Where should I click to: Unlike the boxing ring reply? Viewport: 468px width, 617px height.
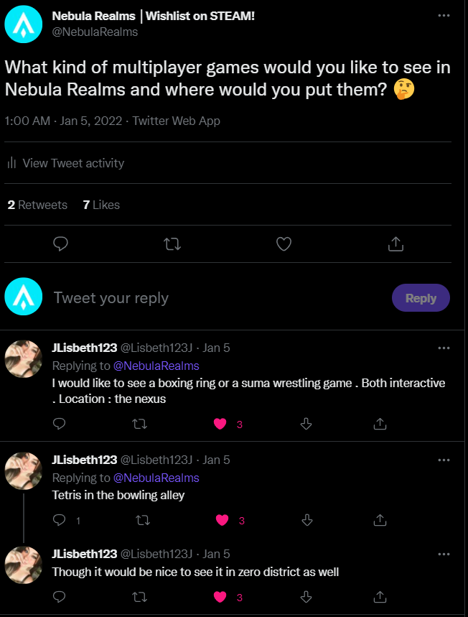click(x=221, y=424)
